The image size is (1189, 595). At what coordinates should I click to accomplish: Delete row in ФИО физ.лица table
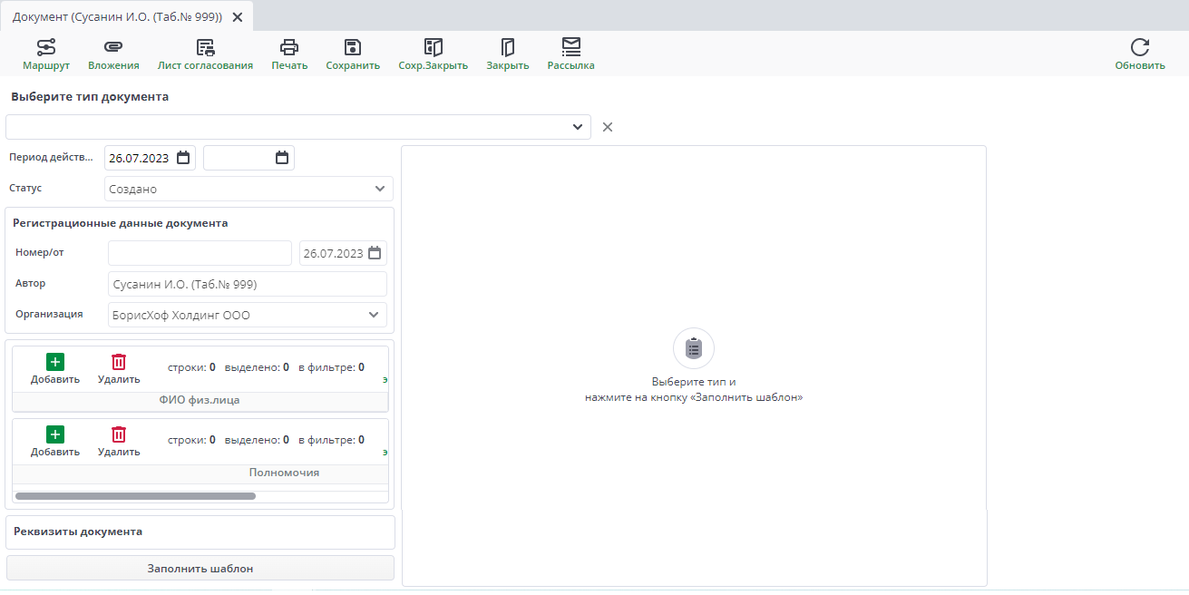pyautogui.click(x=119, y=368)
